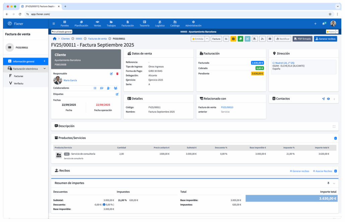Click the Generar recibos blue button
This screenshot has width=345, height=222.
point(325,39)
